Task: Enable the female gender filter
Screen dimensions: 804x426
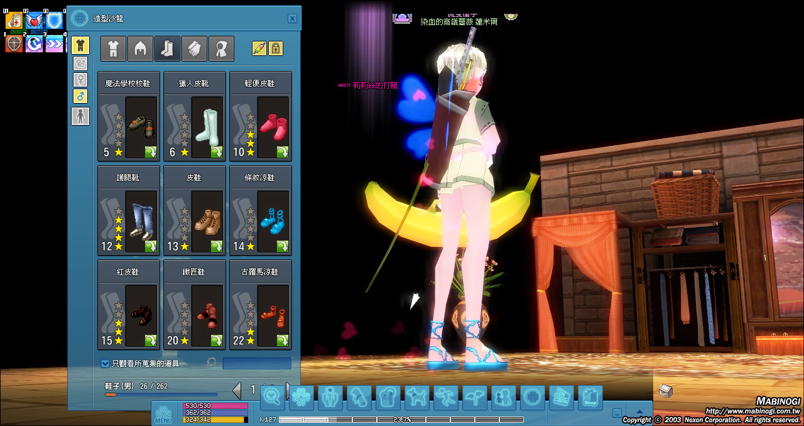Action: pyautogui.click(x=80, y=80)
